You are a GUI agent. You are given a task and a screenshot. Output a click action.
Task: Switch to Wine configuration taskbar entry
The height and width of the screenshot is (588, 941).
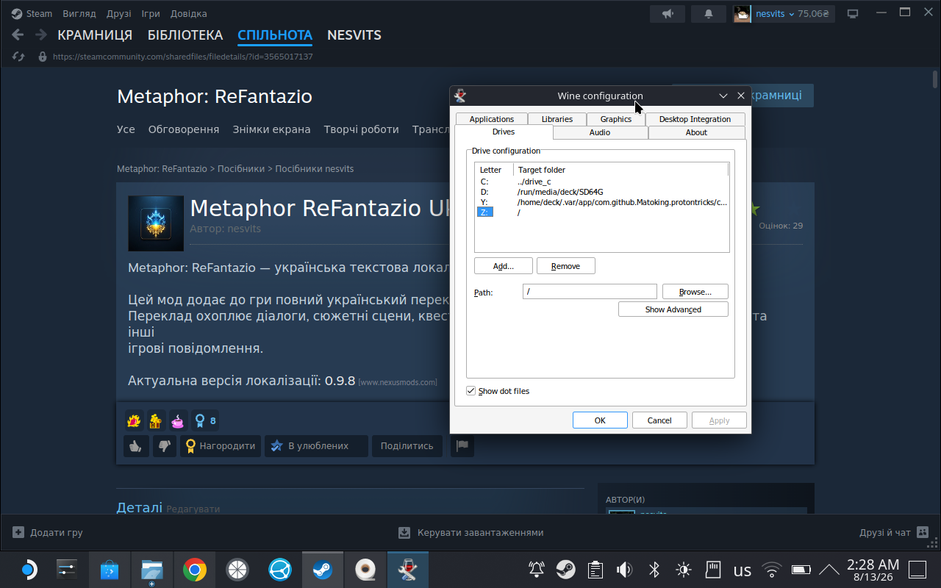point(408,570)
